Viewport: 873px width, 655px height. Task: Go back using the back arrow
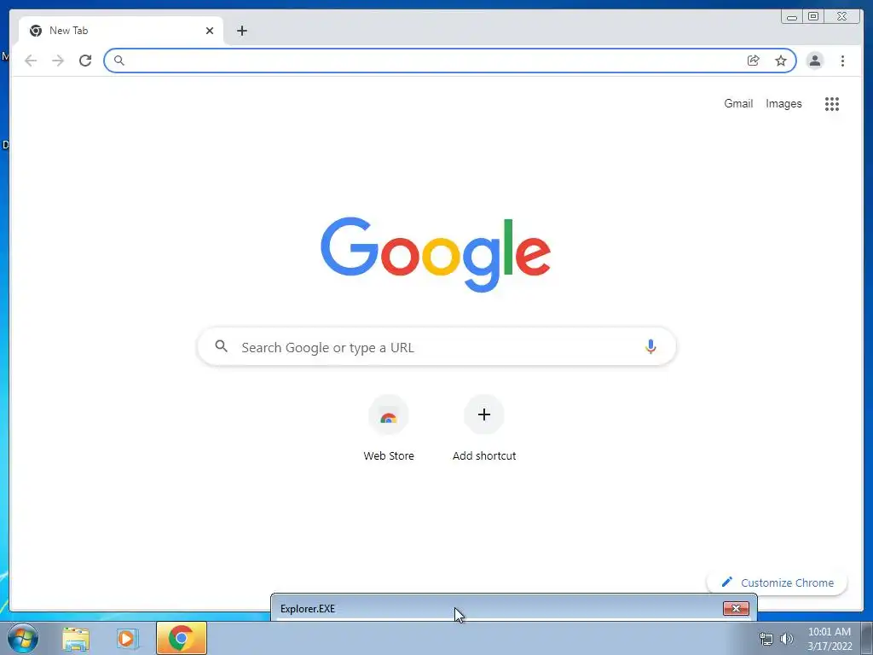pyautogui.click(x=31, y=61)
